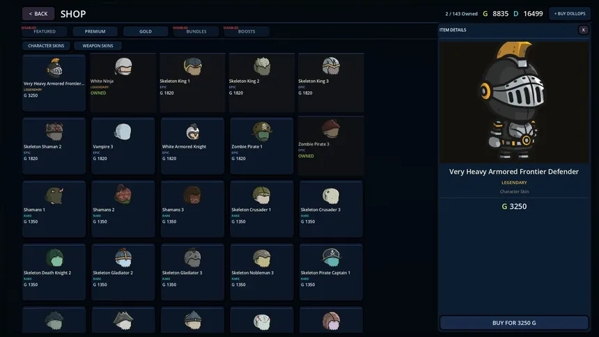Click the dollops D currency icon in header
Image resolution: width=599 pixels, height=337 pixels.
[515, 14]
